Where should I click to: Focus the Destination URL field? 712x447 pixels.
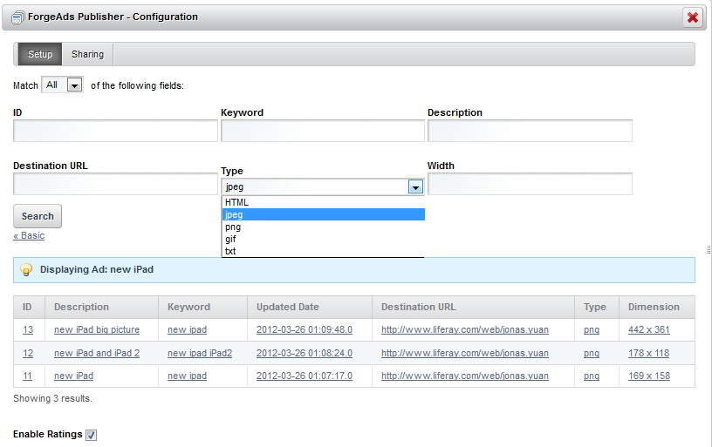(x=115, y=184)
